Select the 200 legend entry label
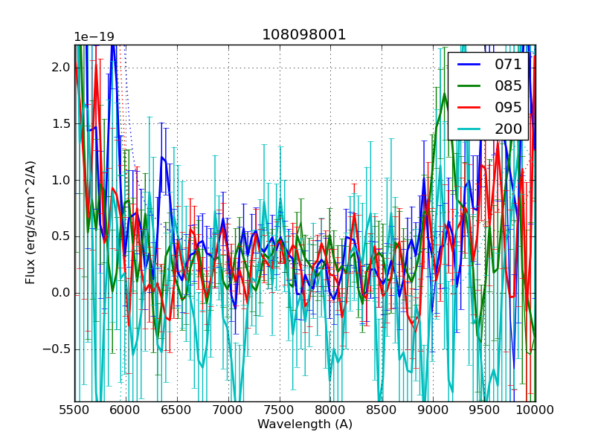The image size is (595, 446). [508, 129]
